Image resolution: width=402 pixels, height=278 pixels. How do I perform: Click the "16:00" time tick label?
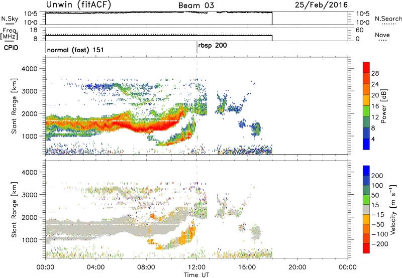[x=247, y=267]
